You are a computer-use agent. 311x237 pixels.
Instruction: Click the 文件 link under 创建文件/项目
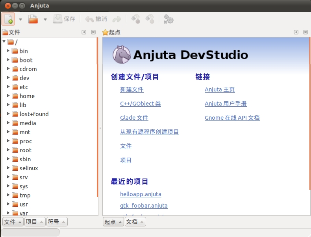[x=126, y=146]
